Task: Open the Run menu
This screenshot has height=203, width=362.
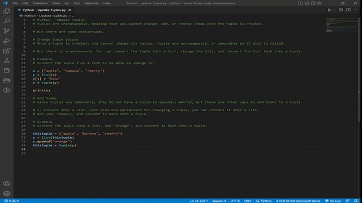Action: click(x=77, y=3)
